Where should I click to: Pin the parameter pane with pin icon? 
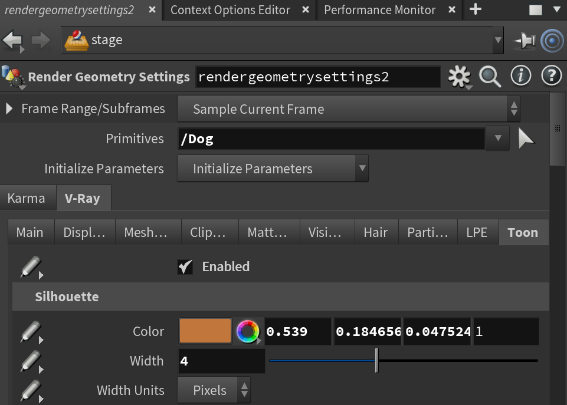(525, 40)
